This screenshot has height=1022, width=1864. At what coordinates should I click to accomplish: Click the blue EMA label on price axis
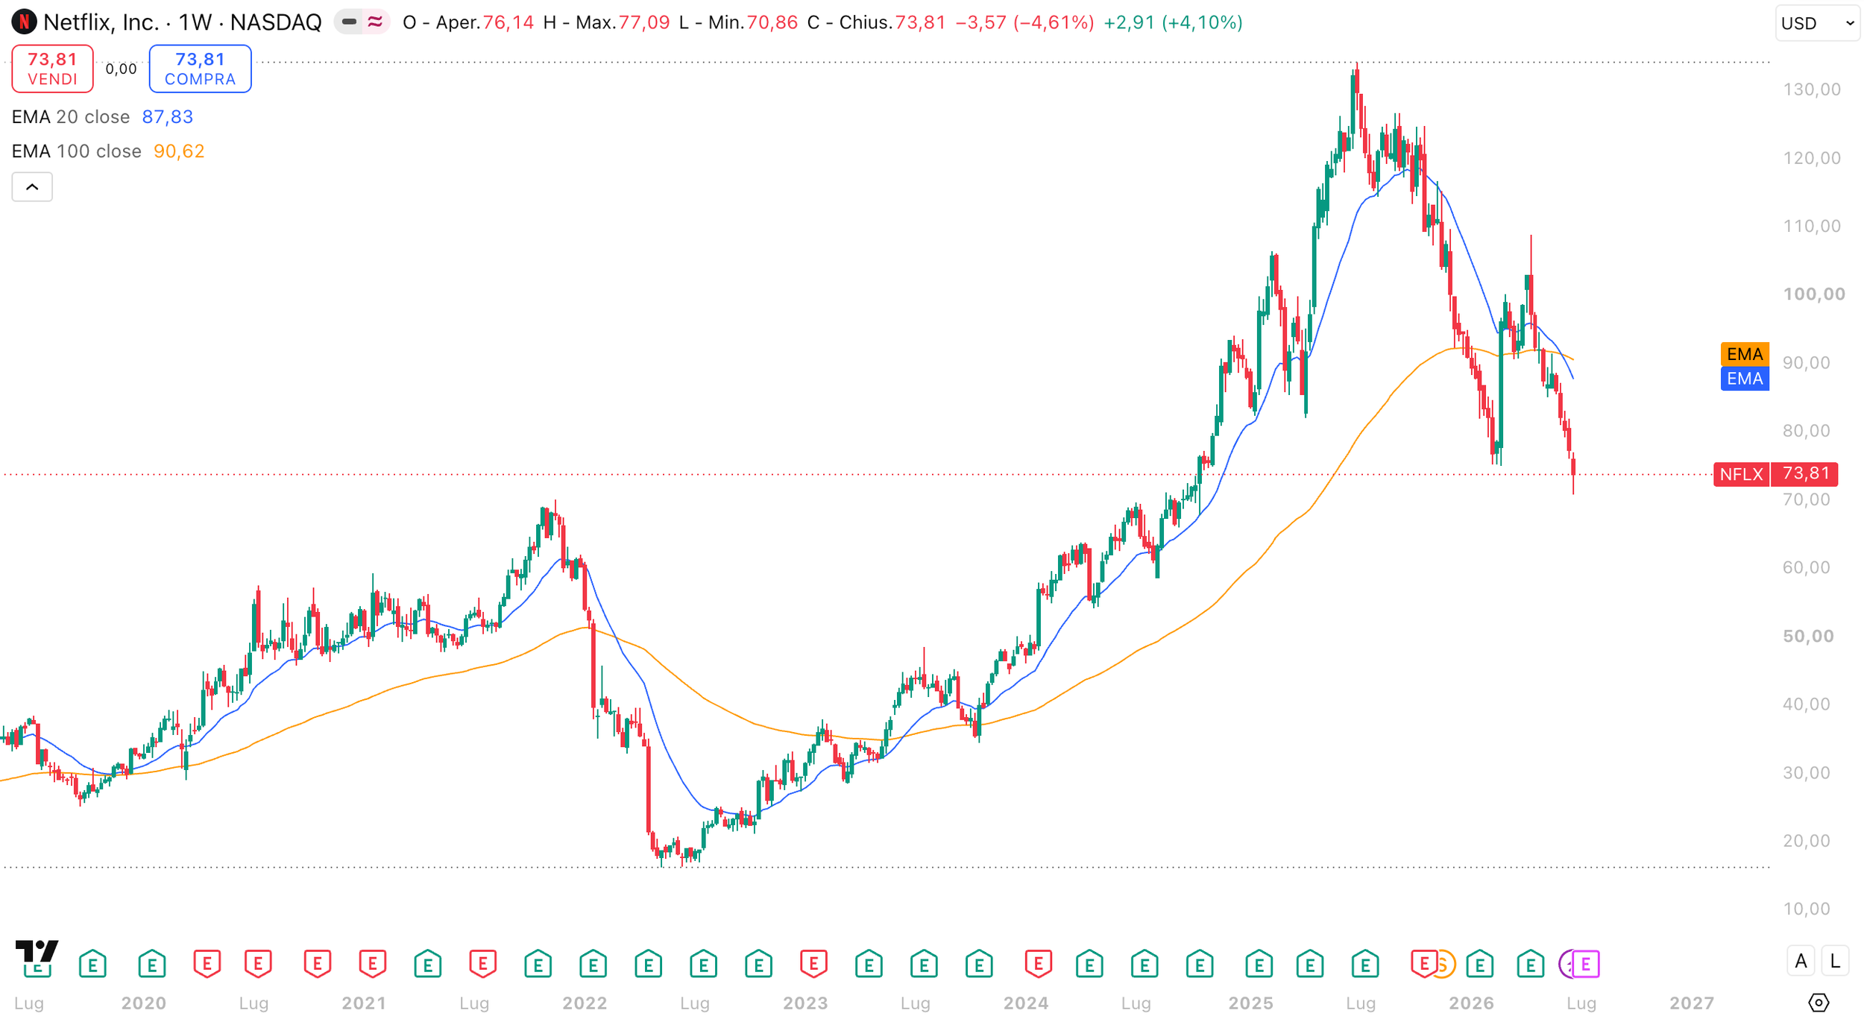click(1745, 379)
